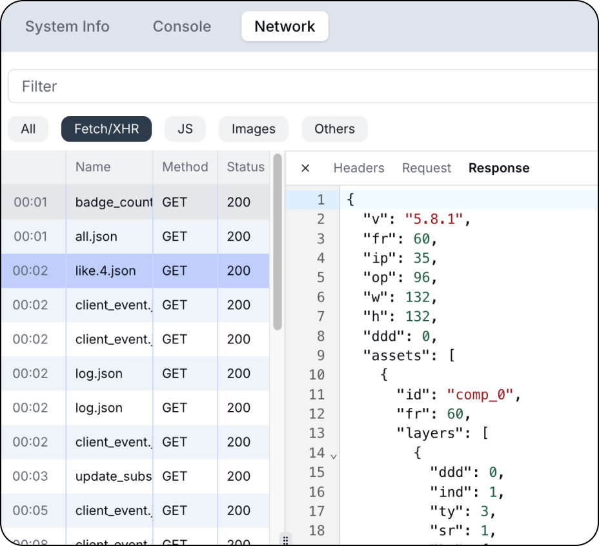Filter requests by JS
The width and height of the screenshot is (599, 546).
pyautogui.click(x=185, y=129)
